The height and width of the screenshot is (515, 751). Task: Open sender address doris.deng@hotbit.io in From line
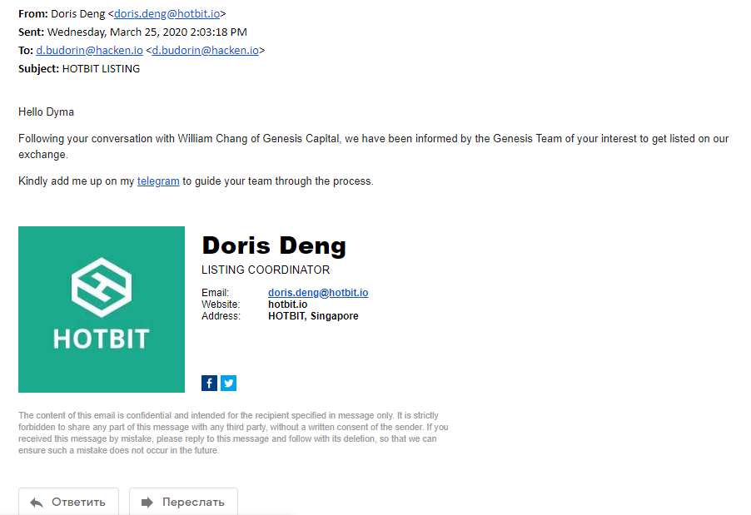(167, 14)
